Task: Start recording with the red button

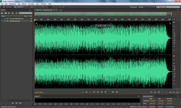Action: pos(109,92)
